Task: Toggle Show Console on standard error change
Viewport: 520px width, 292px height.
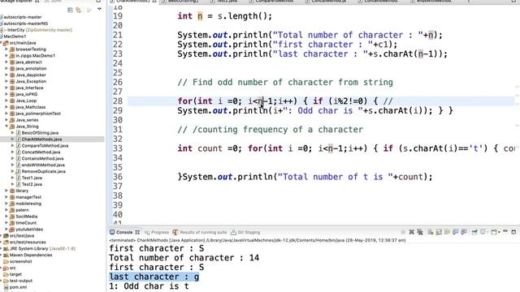Action: pos(464,232)
